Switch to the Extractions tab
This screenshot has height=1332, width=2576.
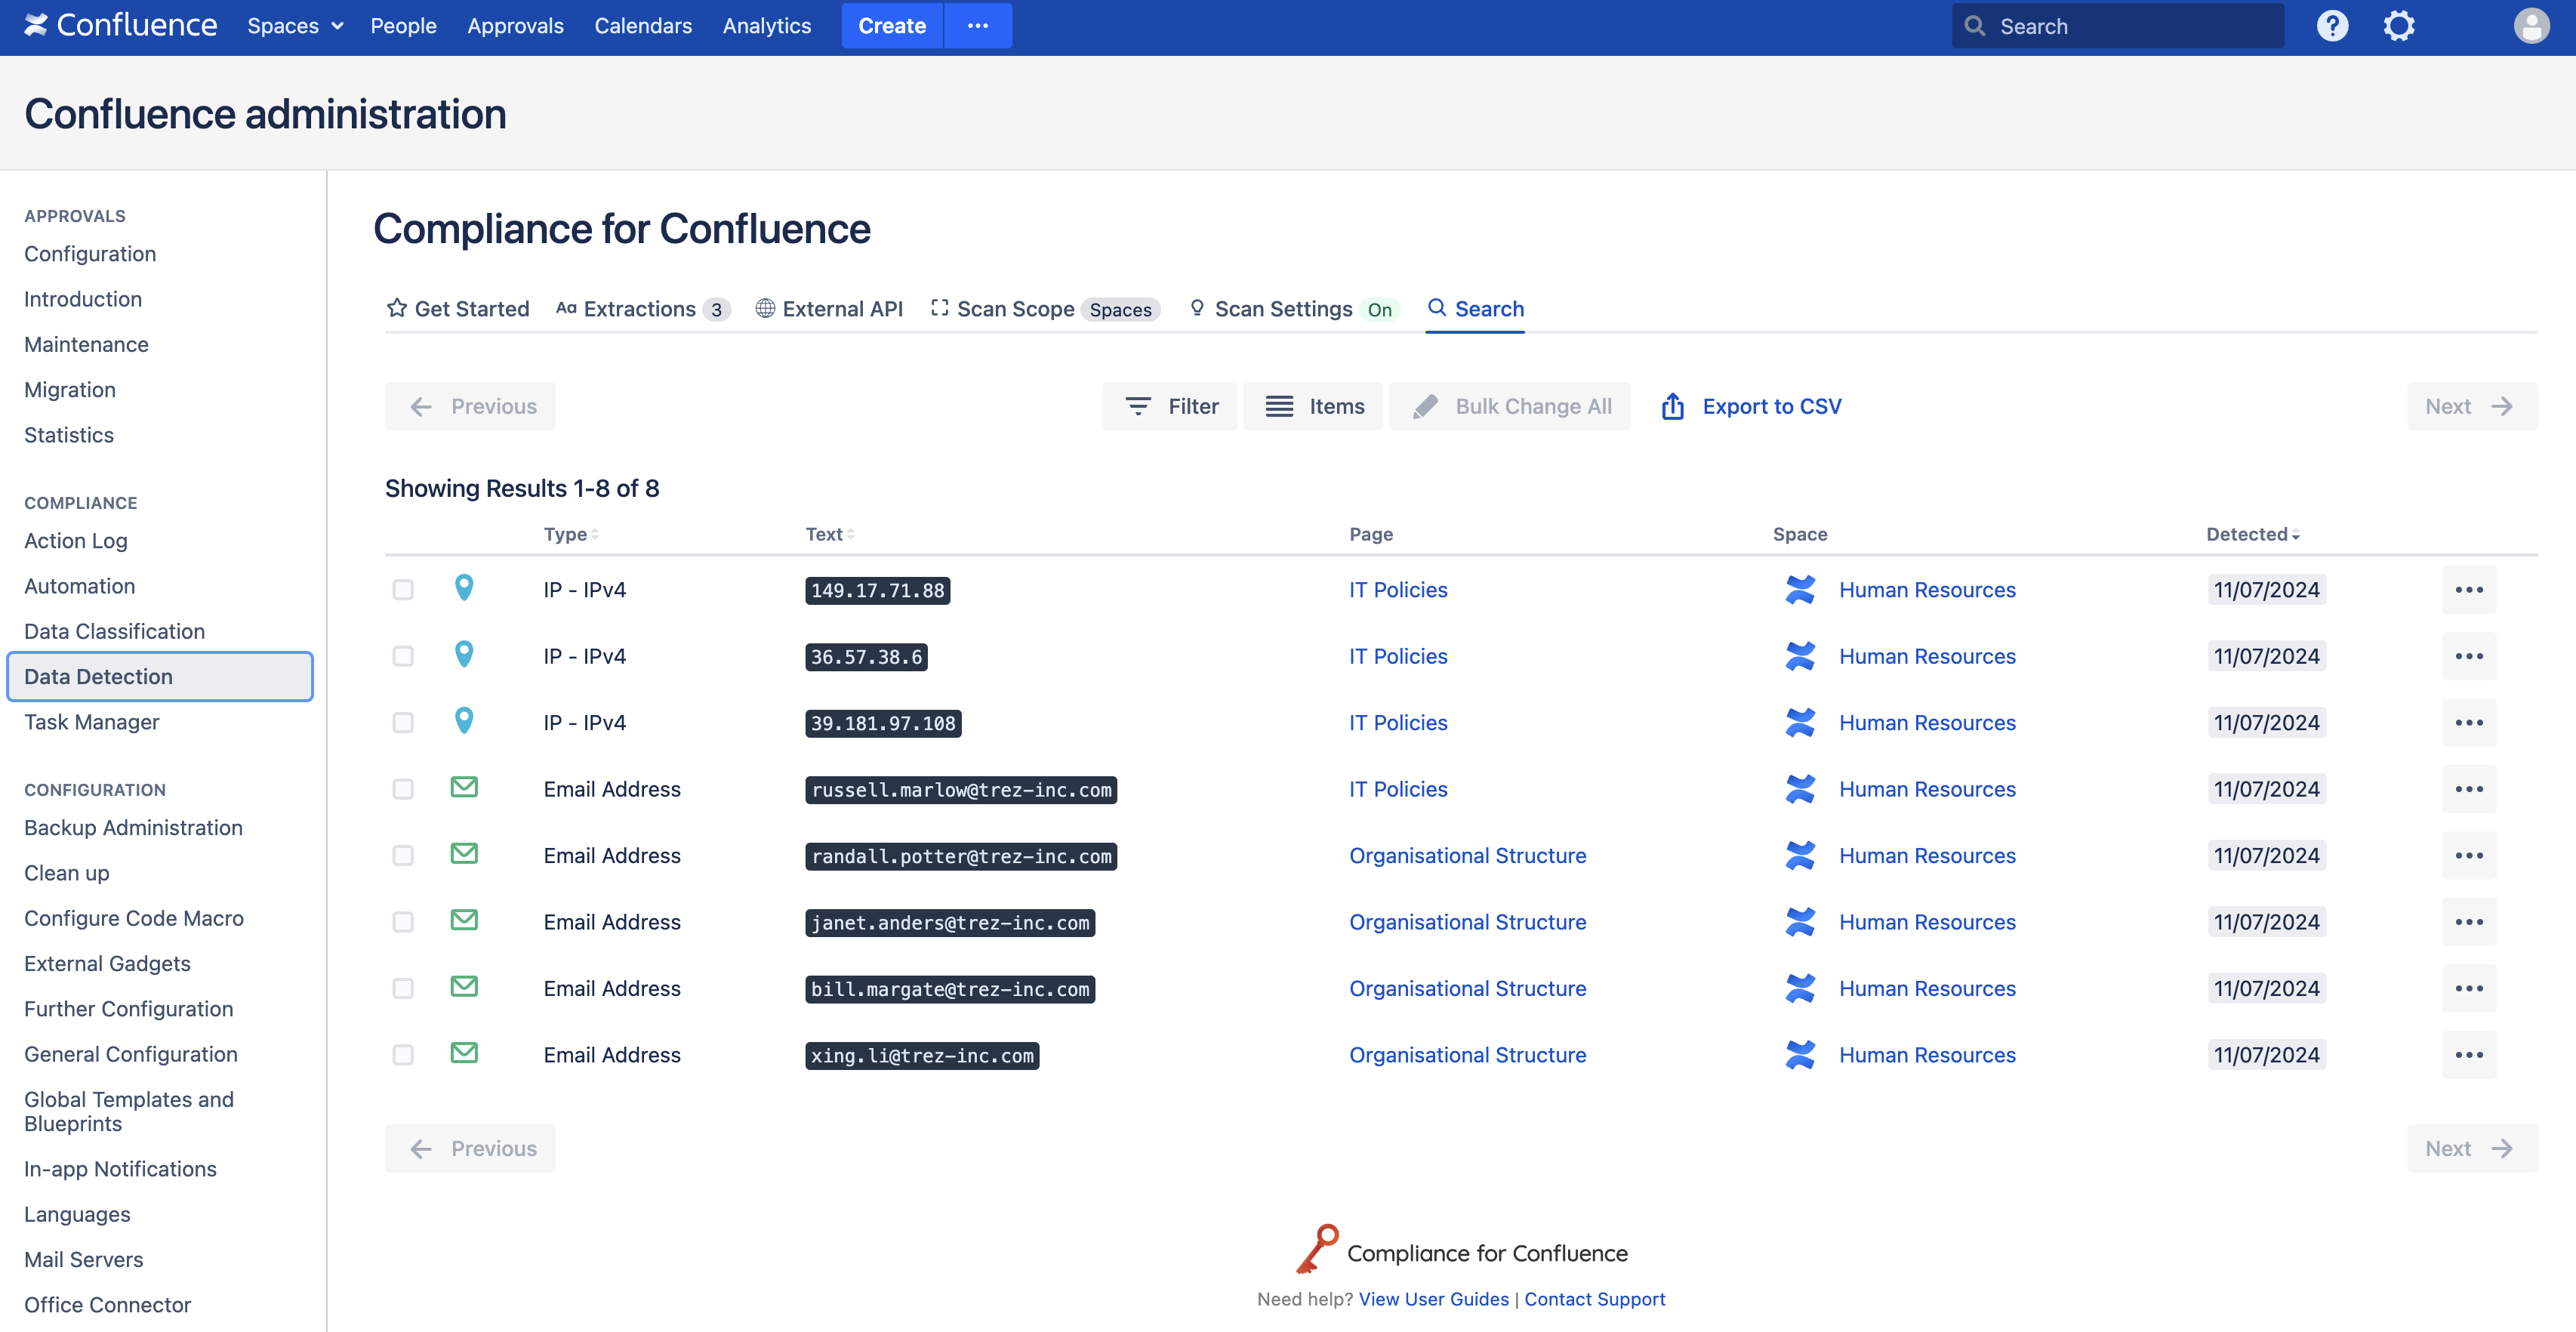click(641, 309)
